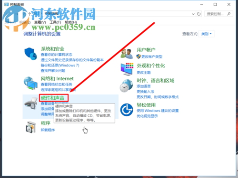The width and height of the screenshot is (238, 178).
Task: Open the 工具(T) menu
Action: (x=55, y=22)
